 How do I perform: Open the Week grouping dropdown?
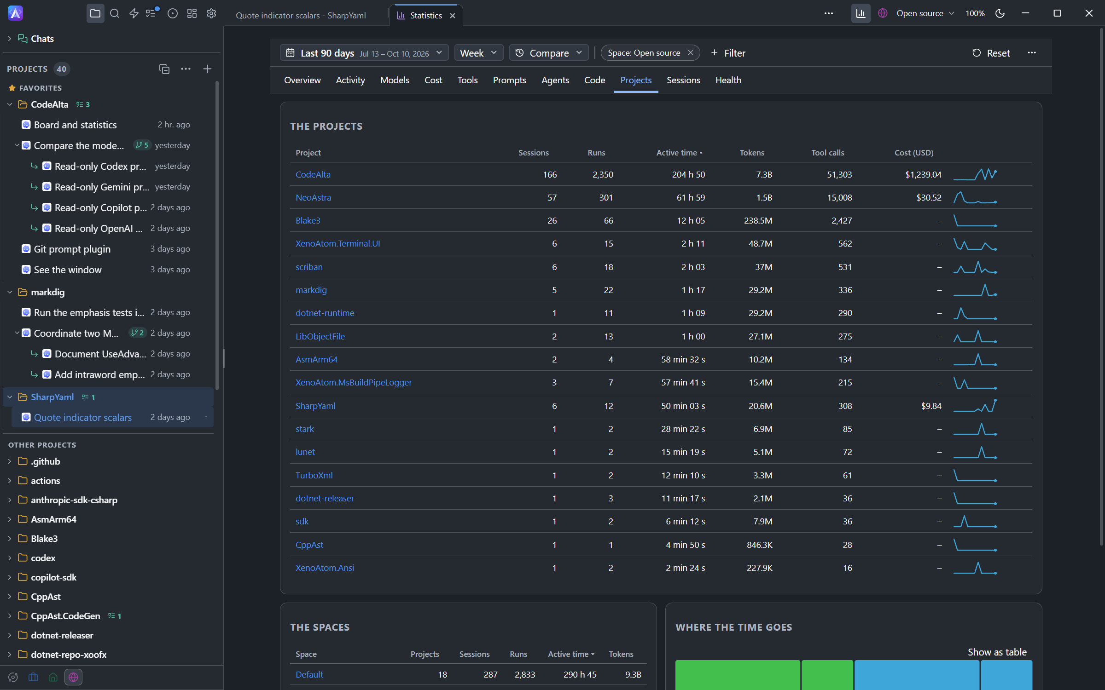[x=478, y=53]
